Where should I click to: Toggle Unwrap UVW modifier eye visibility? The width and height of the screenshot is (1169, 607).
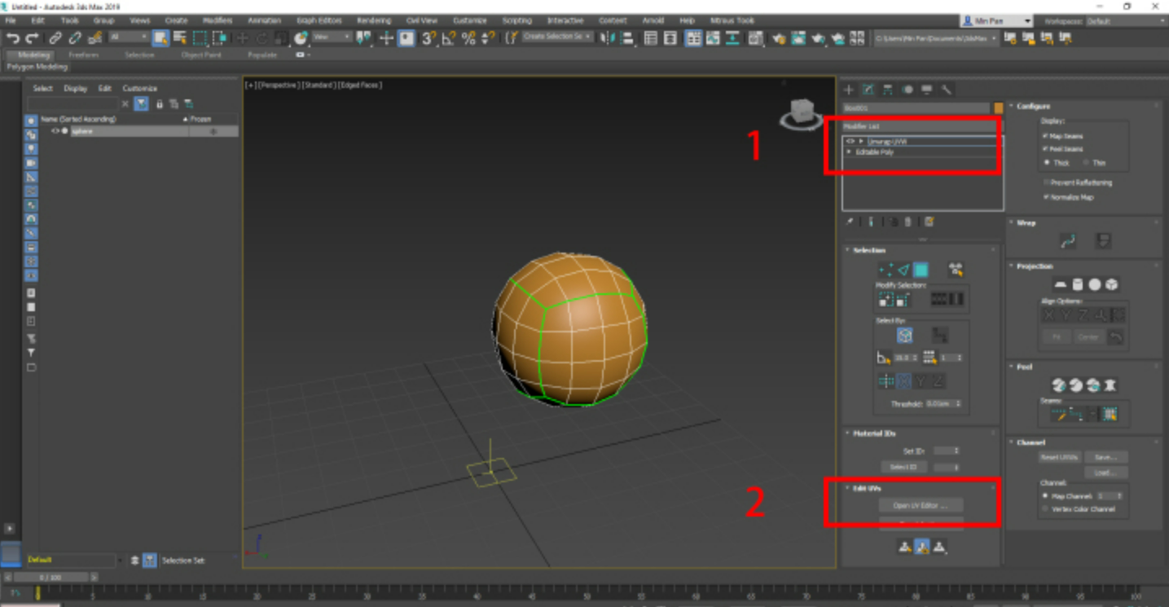pyautogui.click(x=850, y=142)
